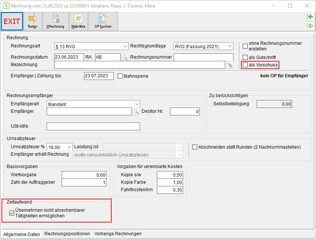Click the Bezeichnung helper icon

(230, 65)
